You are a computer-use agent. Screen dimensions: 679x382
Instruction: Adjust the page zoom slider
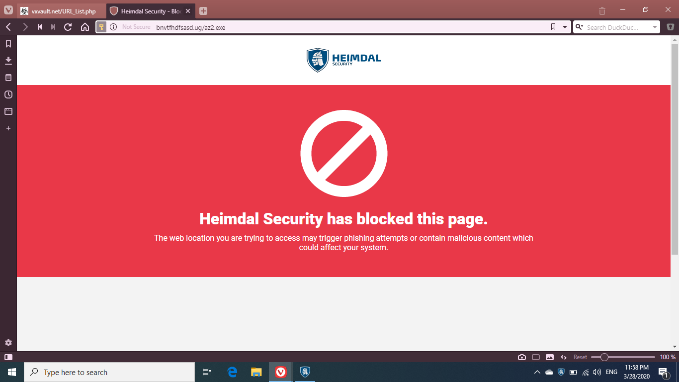(623, 357)
